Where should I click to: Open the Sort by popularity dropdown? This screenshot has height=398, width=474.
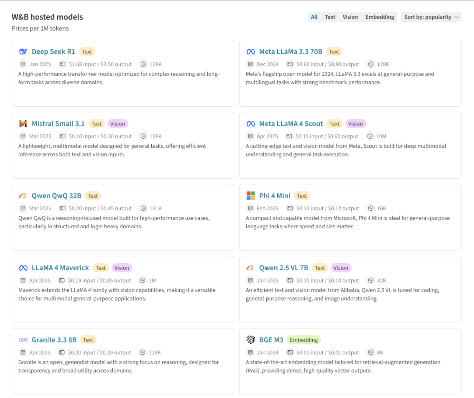pyautogui.click(x=431, y=17)
